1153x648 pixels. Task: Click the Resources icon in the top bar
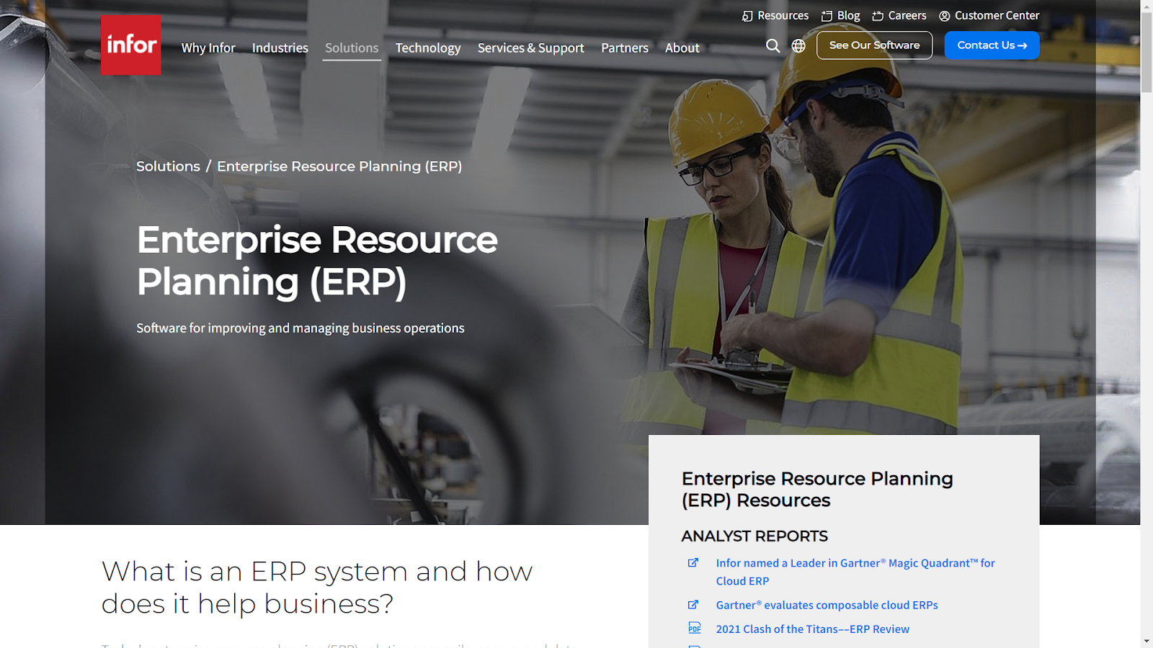(747, 16)
